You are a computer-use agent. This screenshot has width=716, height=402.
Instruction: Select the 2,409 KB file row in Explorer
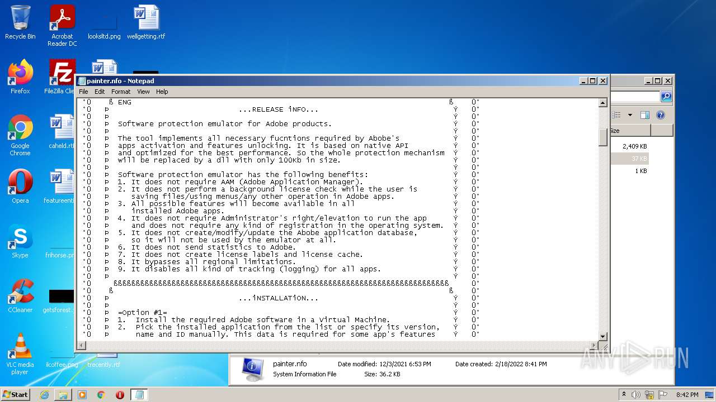(x=630, y=146)
